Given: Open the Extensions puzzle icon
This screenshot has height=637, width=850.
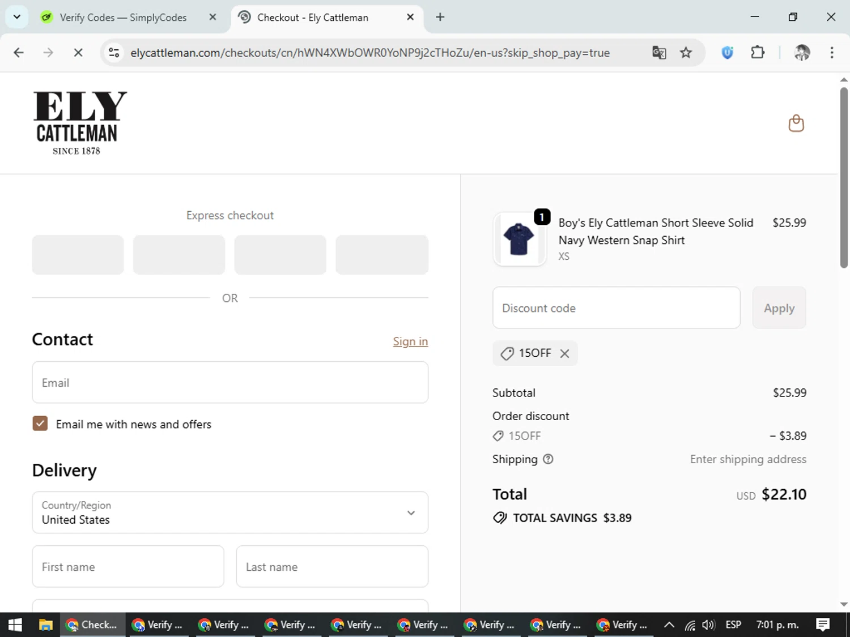Looking at the screenshot, I should click(x=758, y=53).
